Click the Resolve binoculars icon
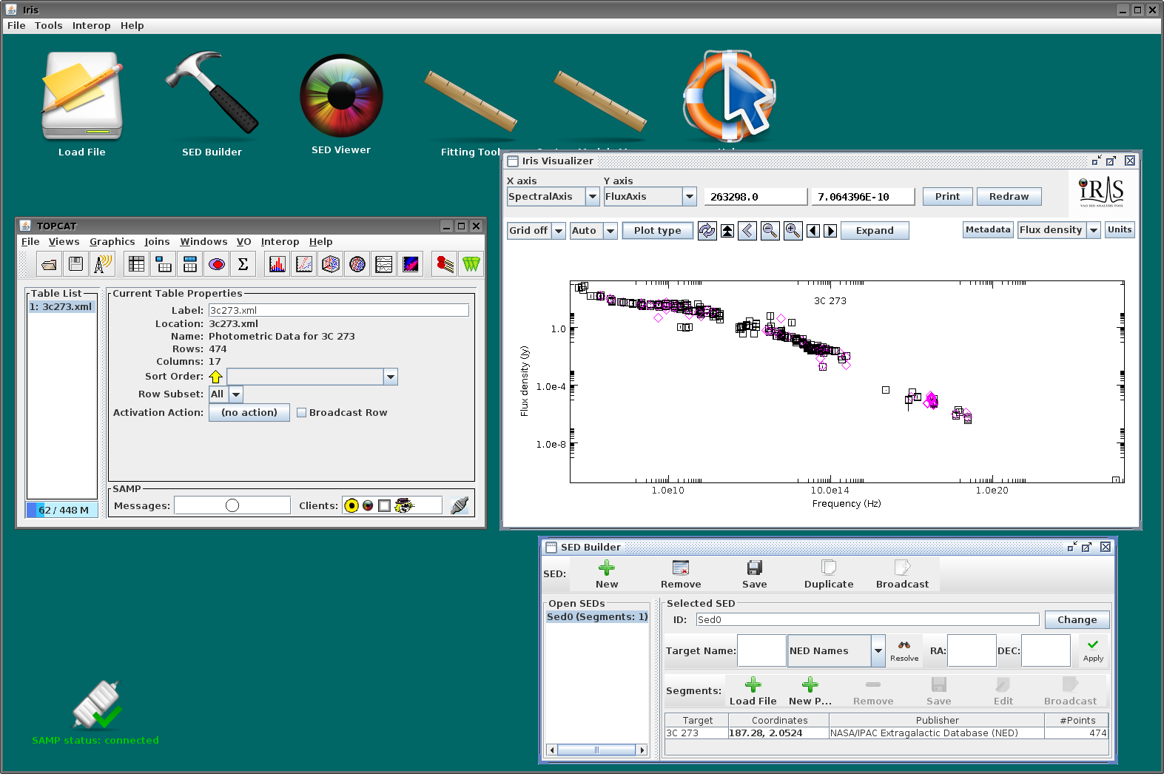 click(x=904, y=650)
